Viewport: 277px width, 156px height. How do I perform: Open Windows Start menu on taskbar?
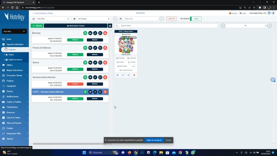pyautogui.click(x=84, y=153)
